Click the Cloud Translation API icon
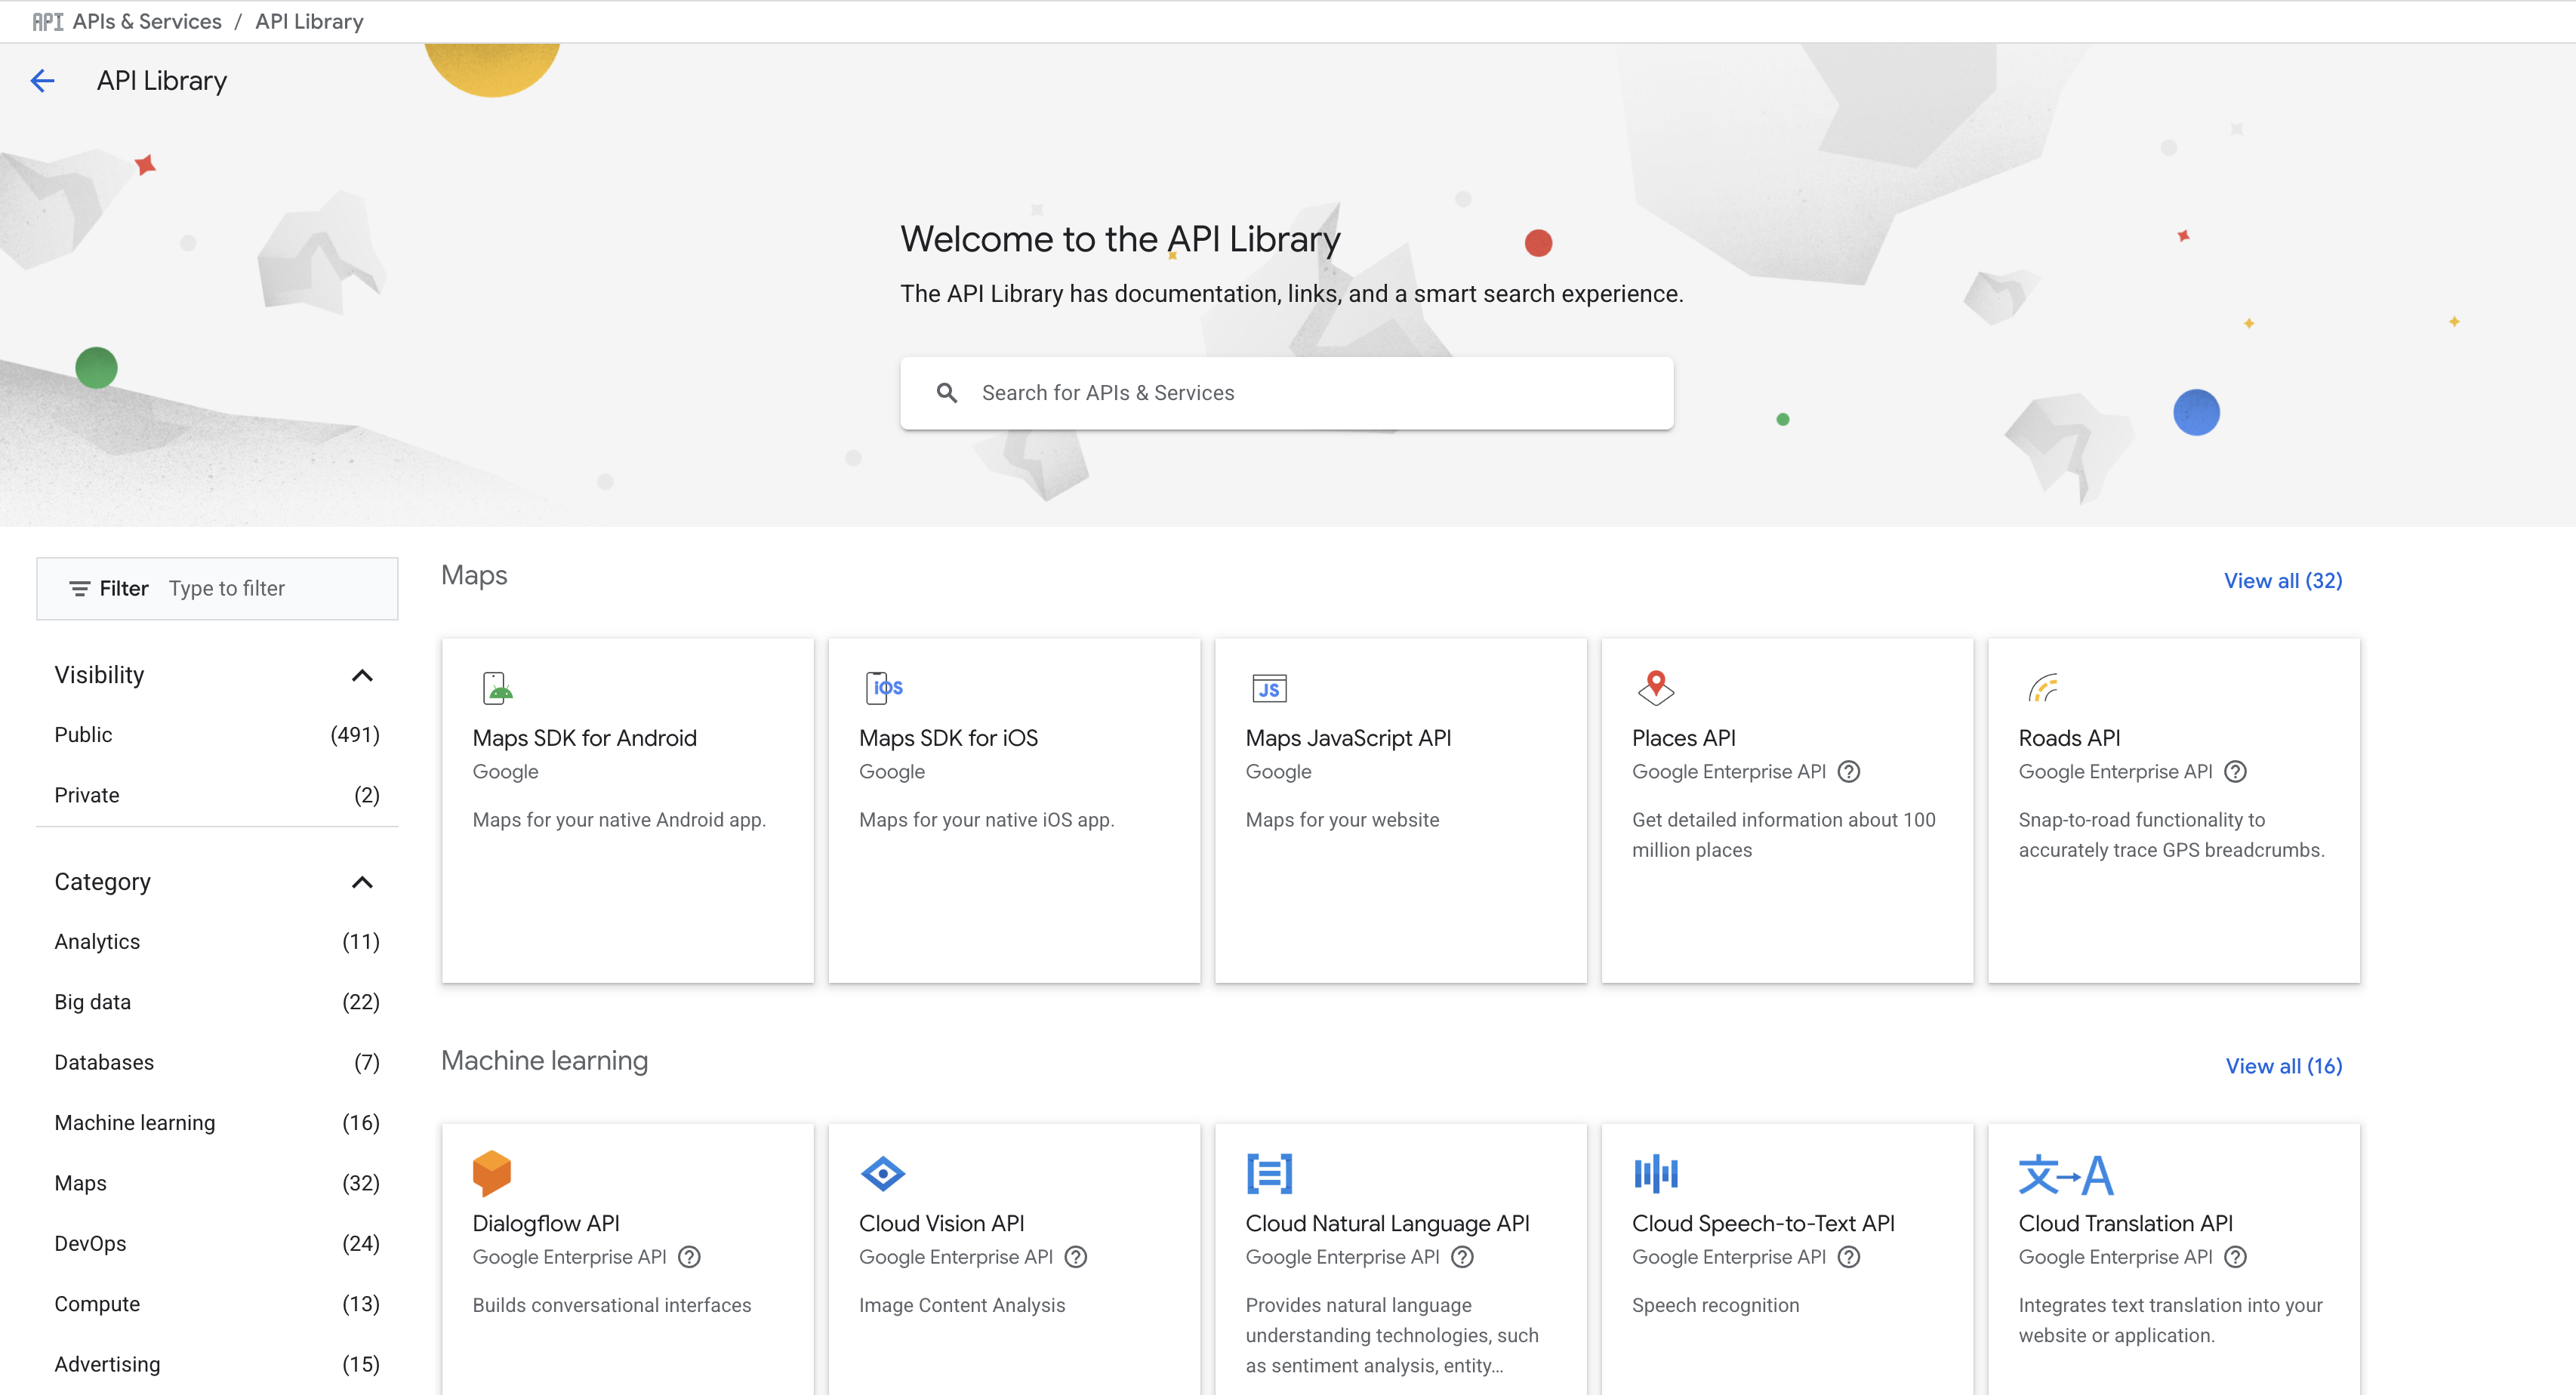 click(2065, 1175)
